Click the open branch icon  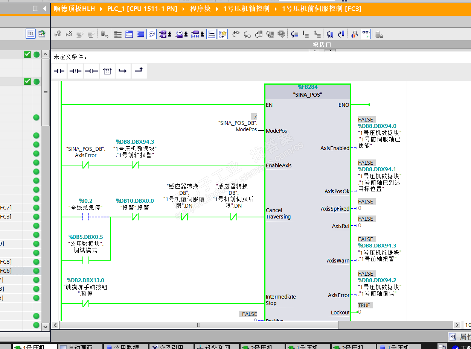click(123, 71)
